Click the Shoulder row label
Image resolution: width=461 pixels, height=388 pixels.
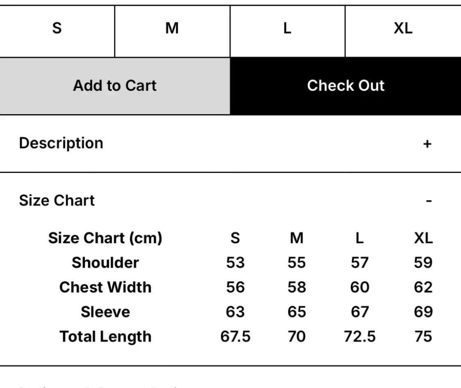[x=105, y=263]
